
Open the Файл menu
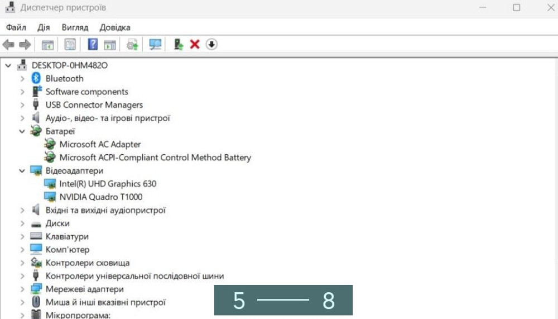click(x=16, y=27)
